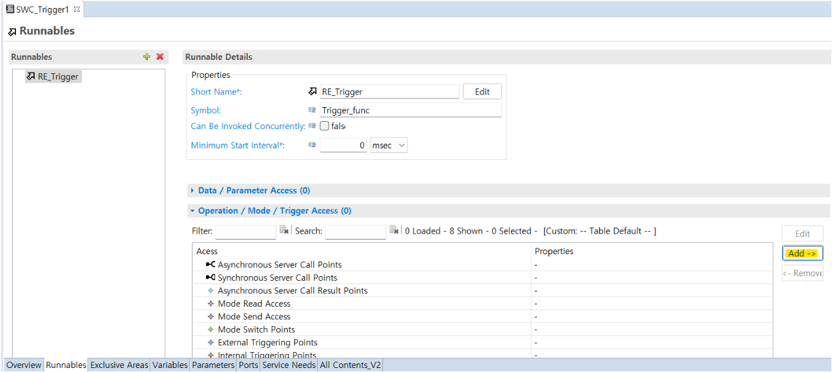Viewport: 832px width, 372px height.
Task: Click the search icon next to Search field
Action: click(394, 230)
